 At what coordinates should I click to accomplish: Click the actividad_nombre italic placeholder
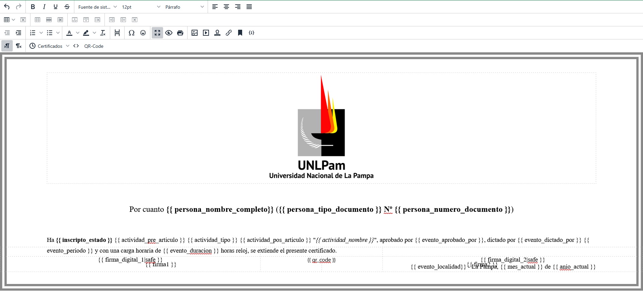pyautogui.click(x=345, y=240)
